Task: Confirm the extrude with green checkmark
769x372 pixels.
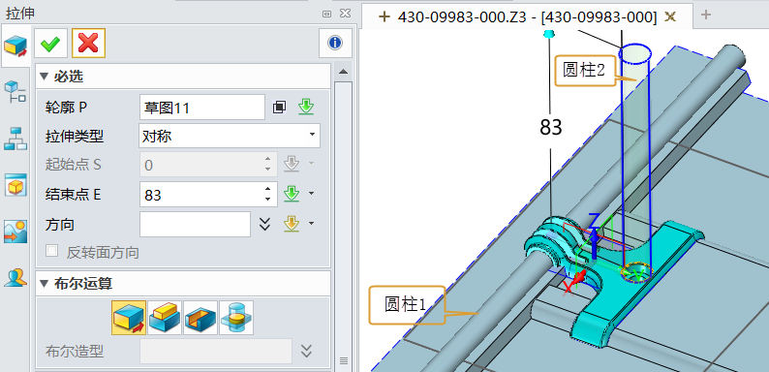Action: click(50, 44)
